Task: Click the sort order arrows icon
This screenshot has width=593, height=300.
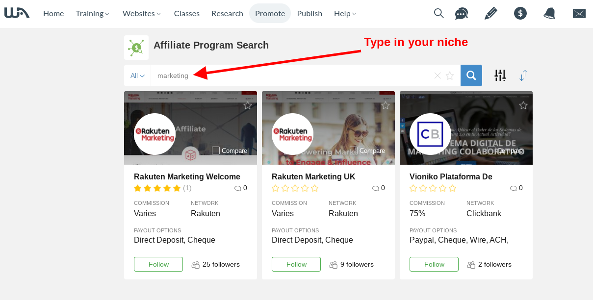Action: [x=523, y=75]
